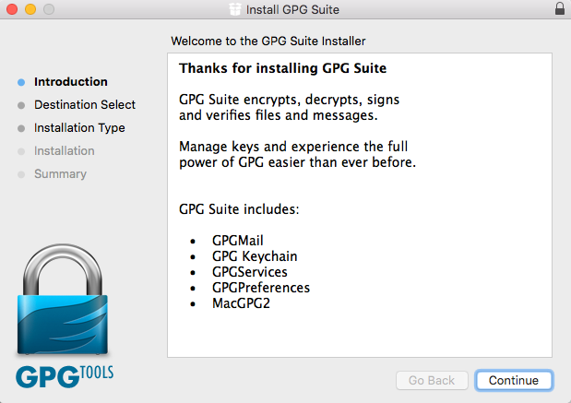Click the GPGTools wordmark logo

(x=65, y=376)
